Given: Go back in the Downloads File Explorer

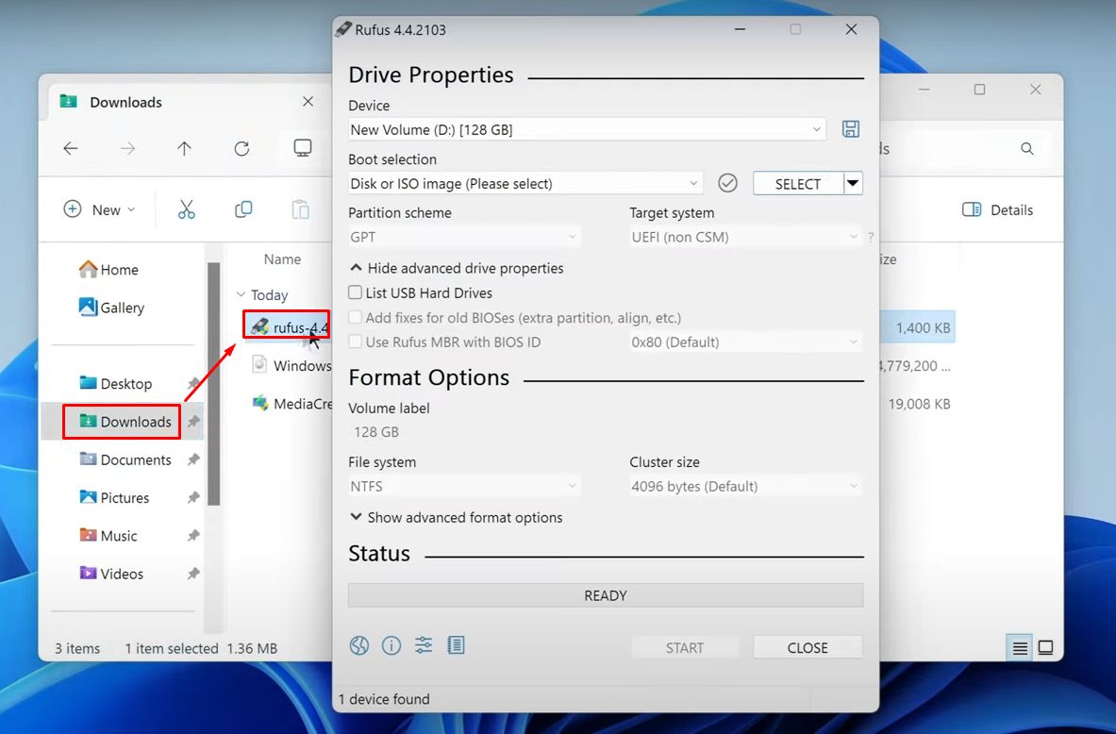Looking at the screenshot, I should pyautogui.click(x=71, y=148).
